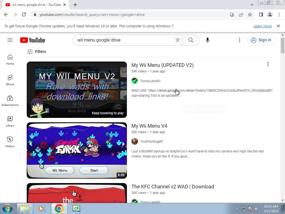Show hidden system tray icons

click(x=237, y=209)
